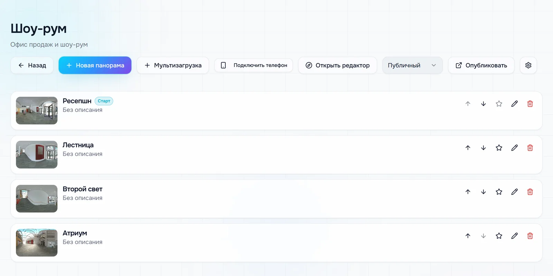Add a new panorama with Новая панорама
The image size is (553, 276).
pyautogui.click(x=95, y=65)
